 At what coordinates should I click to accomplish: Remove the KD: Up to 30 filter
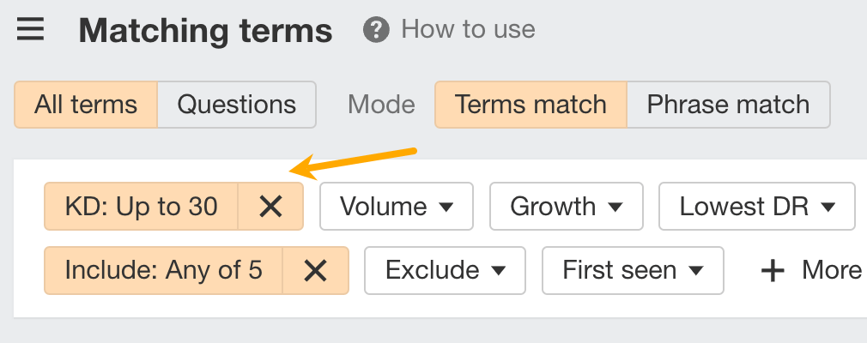pyautogui.click(x=270, y=207)
